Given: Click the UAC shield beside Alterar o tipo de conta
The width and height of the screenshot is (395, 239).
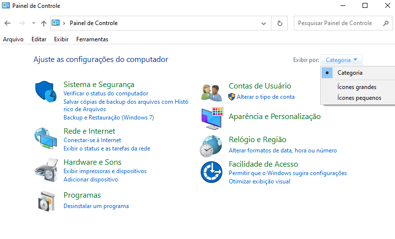Looking at the screenshot, I should pos(232,97).
